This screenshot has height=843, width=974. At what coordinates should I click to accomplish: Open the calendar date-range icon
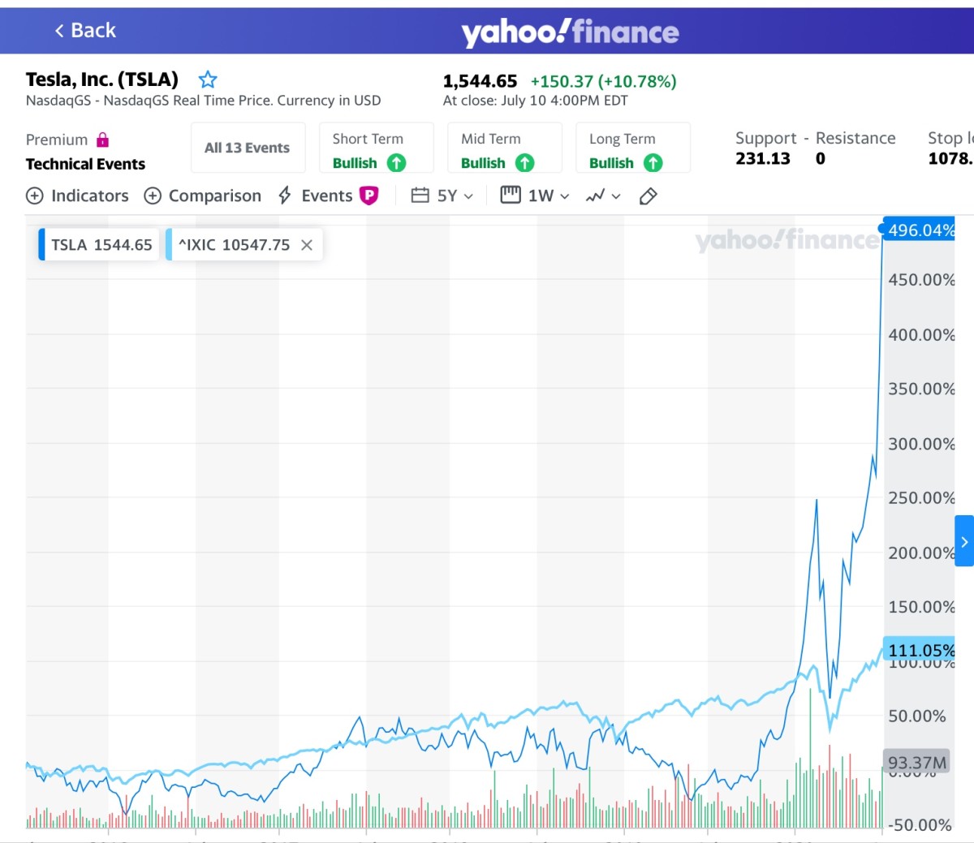click(x=420, y=195)
